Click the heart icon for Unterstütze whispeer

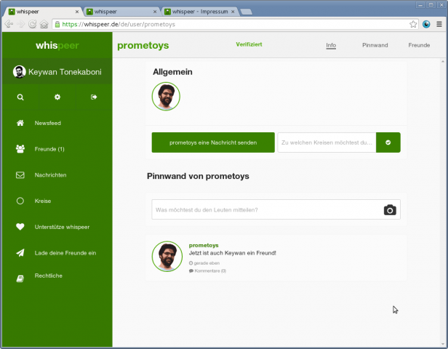20,227
